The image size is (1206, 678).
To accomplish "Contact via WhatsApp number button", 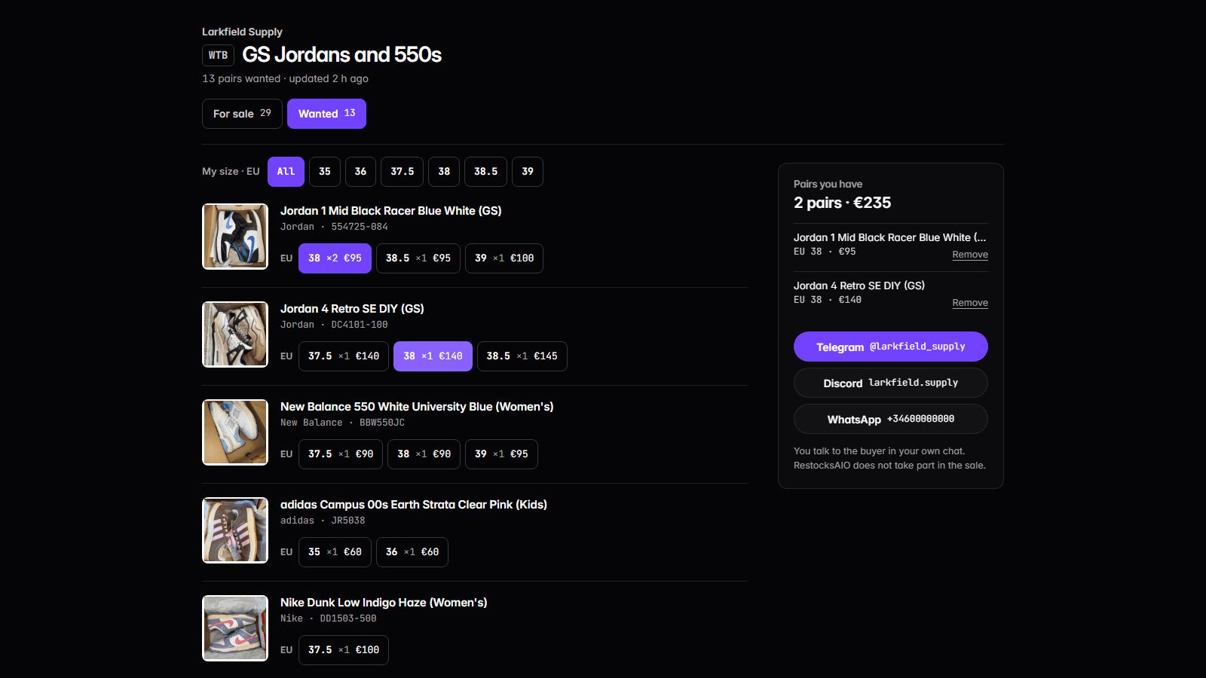I will click(x=891, y=419).
